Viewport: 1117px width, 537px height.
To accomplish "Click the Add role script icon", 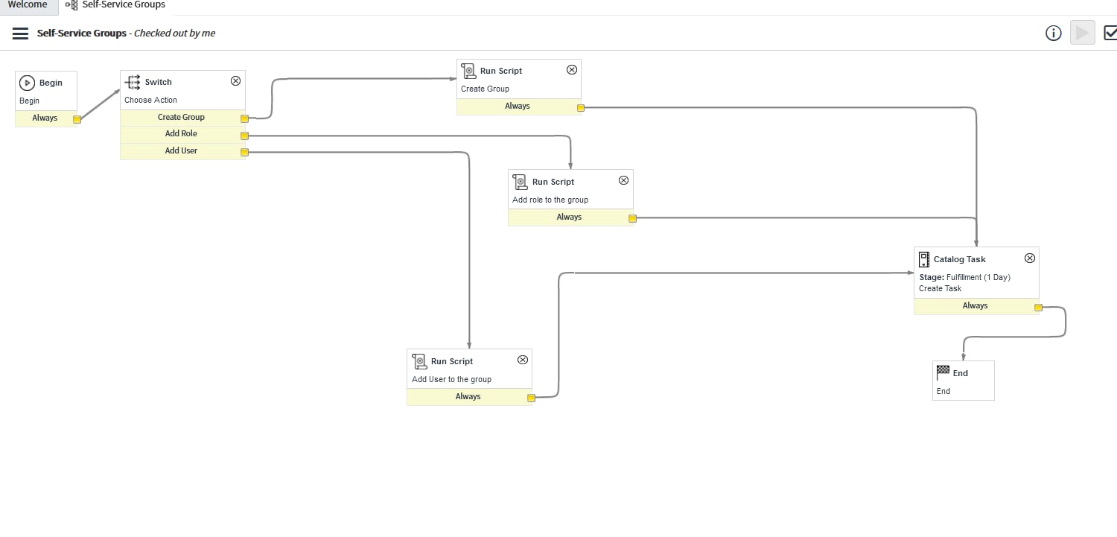I will [x=521, y=181].
